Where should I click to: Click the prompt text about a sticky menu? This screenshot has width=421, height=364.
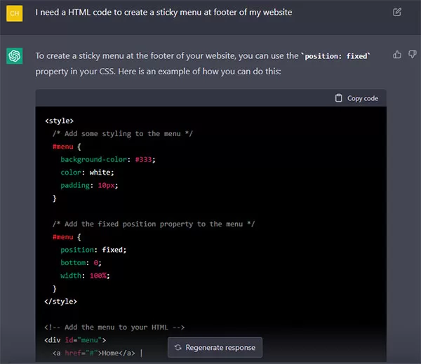[x=163, y=13]
